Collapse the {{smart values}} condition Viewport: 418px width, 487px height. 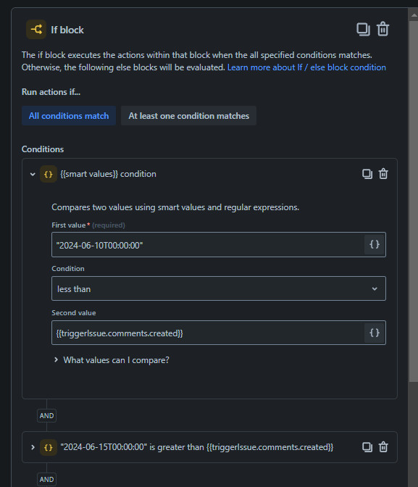tap(33, 174)
